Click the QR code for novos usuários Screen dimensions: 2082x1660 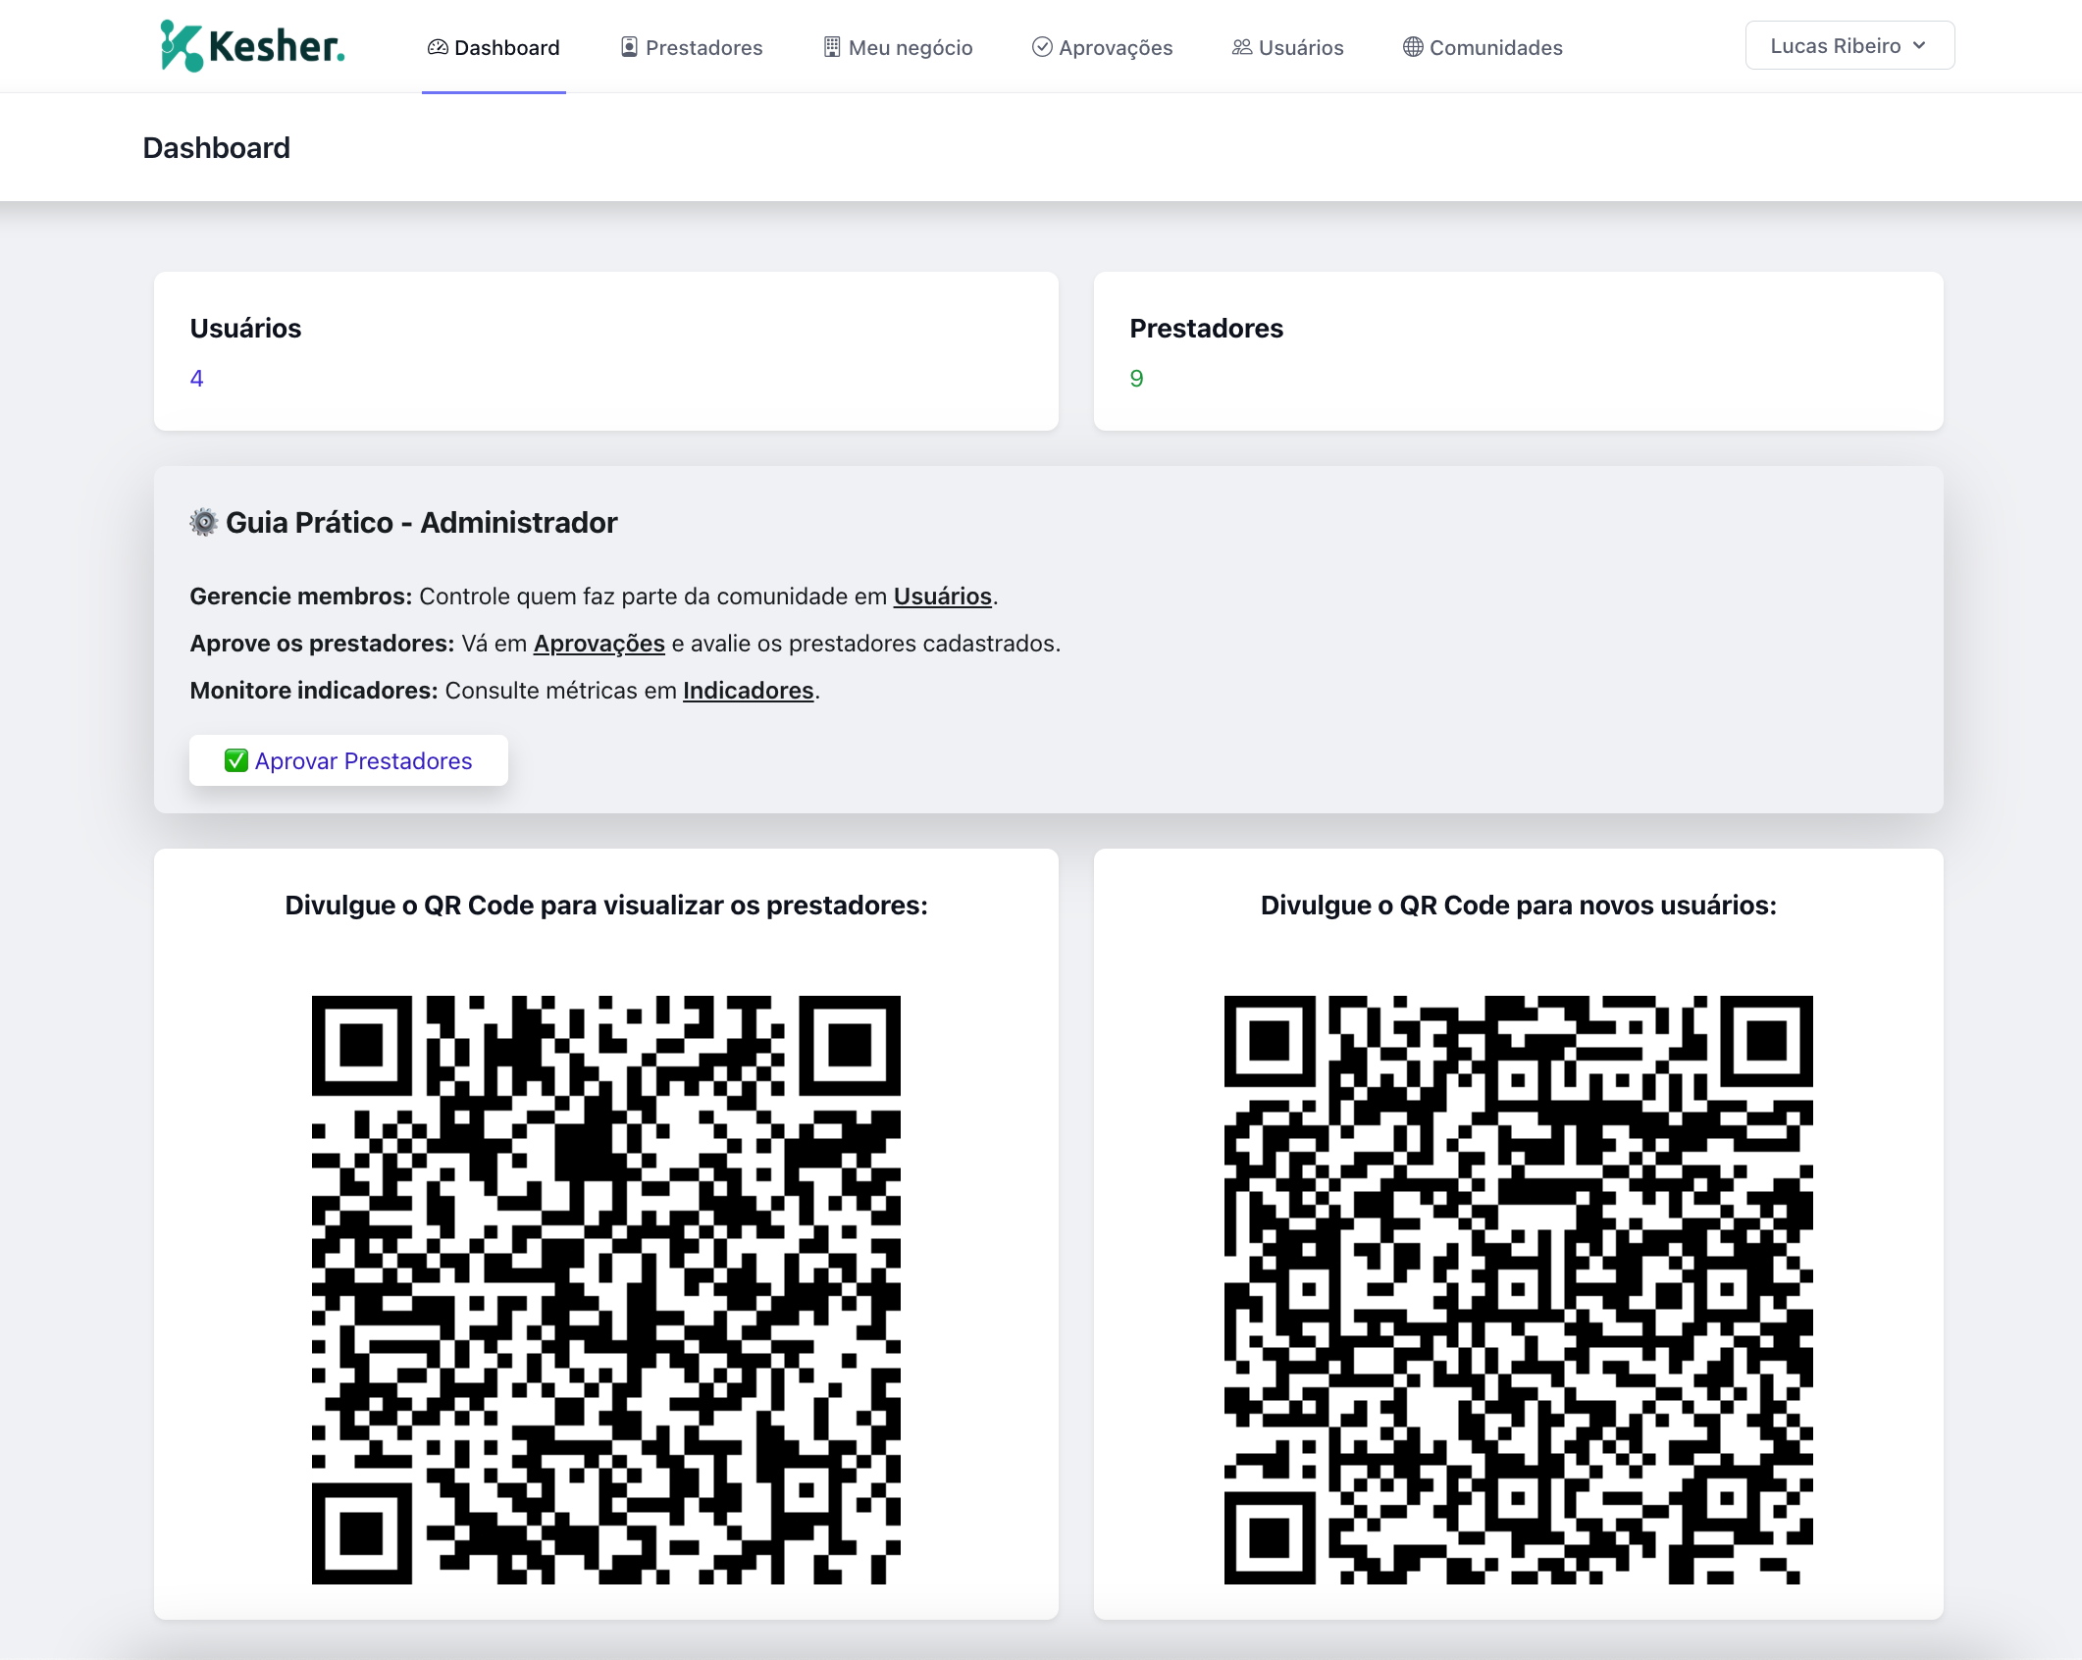pos(1518,1289)
